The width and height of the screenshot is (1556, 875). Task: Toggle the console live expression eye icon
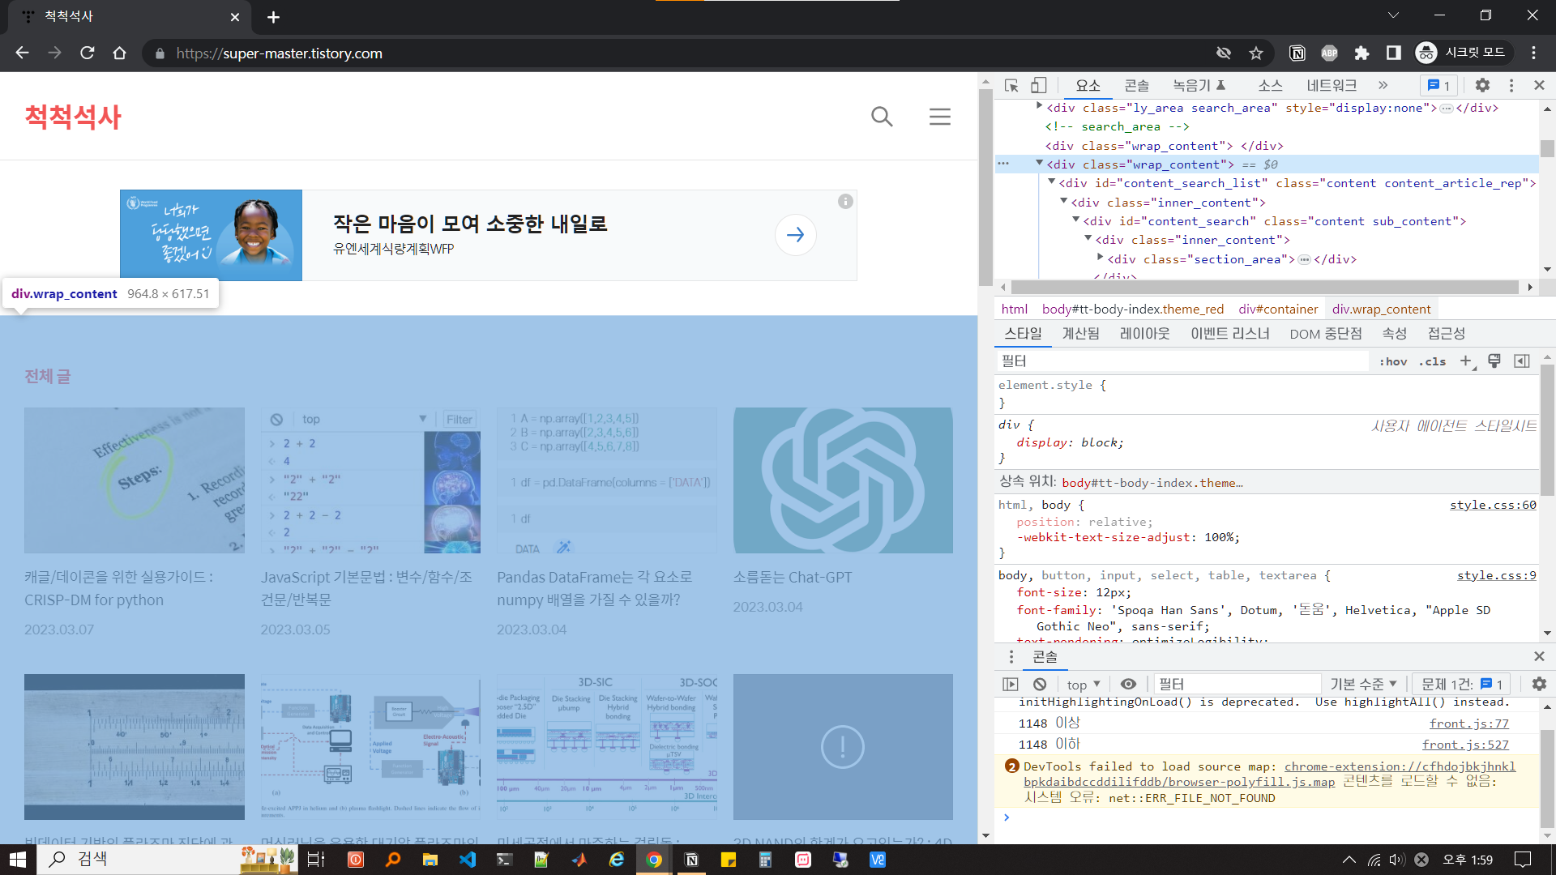pos(1128,684)
